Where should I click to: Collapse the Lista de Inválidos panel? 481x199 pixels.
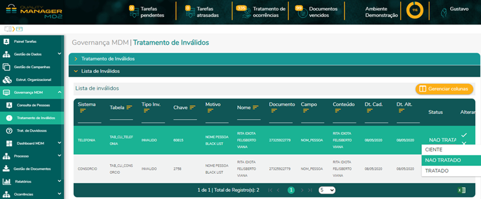point(76,71)
